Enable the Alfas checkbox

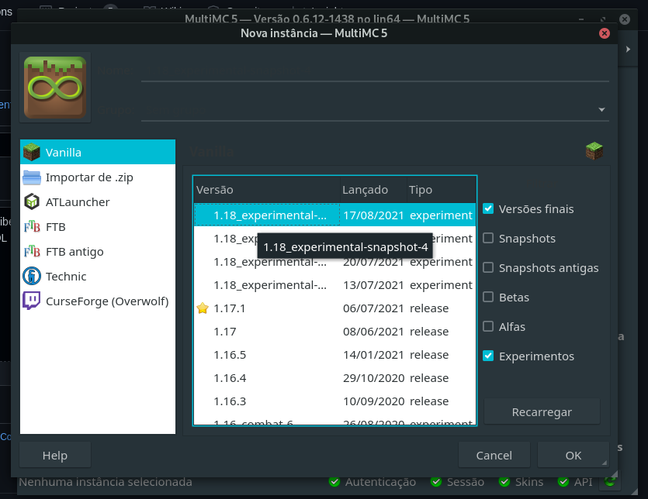487,326
